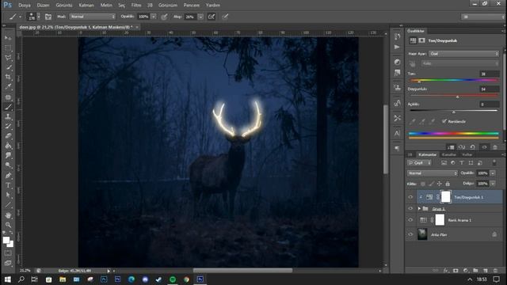
Task: Click the lock position icon in Kilitle row
Action: coord(439,184)
